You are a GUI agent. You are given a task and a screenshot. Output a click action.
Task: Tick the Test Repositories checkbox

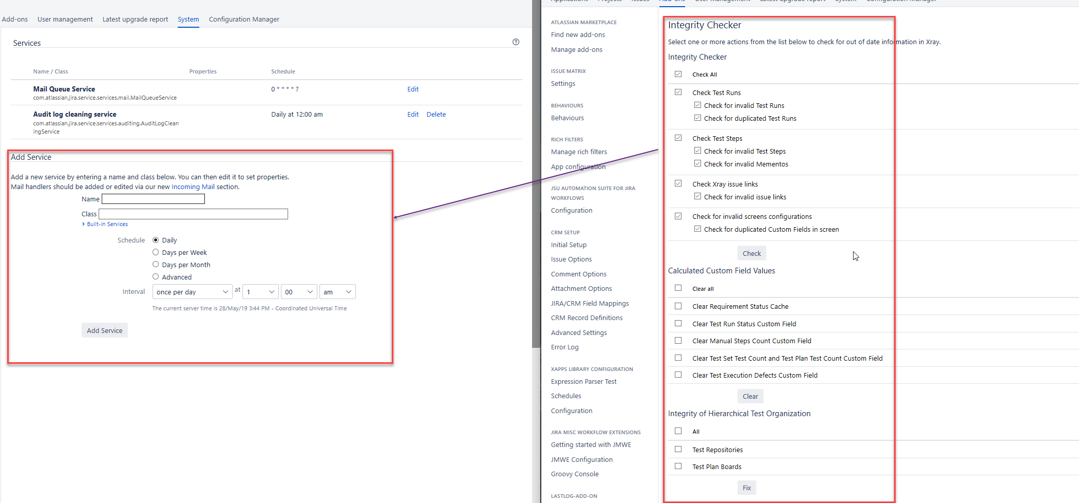pyautogui.click(x=678, y=449)
